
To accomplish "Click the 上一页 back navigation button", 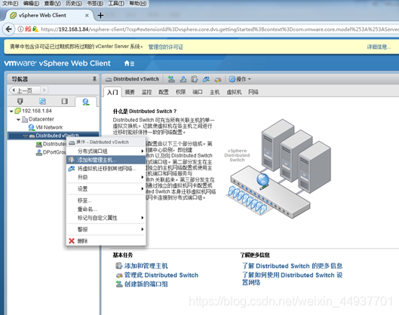I will click(25, 90).
